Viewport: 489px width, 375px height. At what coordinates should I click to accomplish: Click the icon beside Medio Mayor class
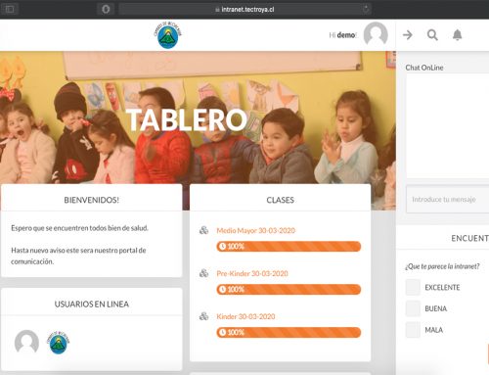[203, 230]
